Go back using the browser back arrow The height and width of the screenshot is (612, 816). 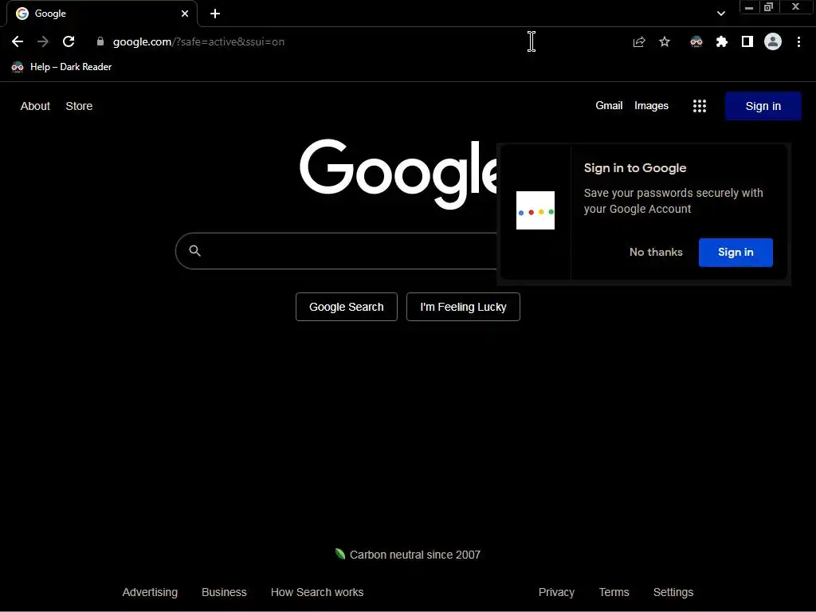click(x=18, y=41)
